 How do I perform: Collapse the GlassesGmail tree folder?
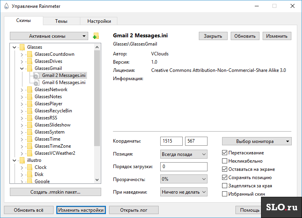pos(22,68)
